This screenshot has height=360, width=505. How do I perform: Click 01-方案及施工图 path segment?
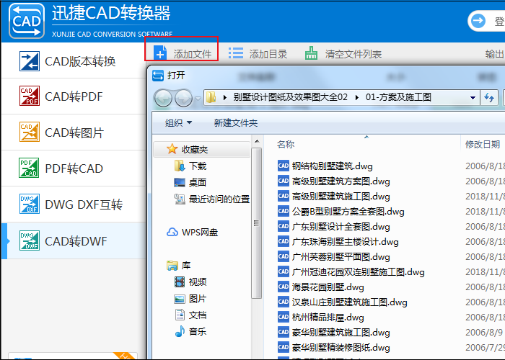(398, 97)
